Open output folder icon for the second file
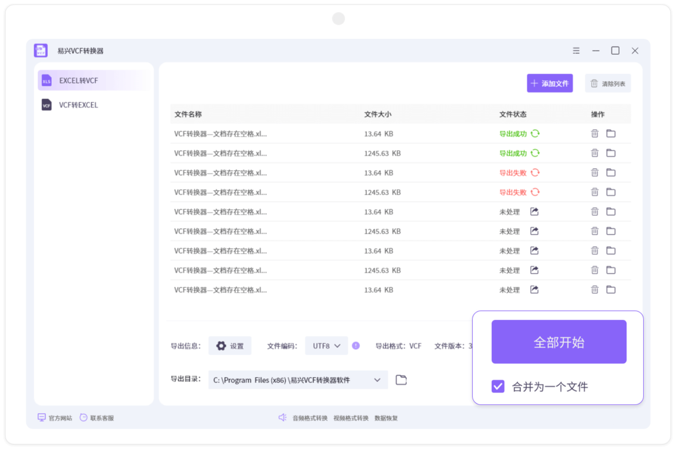Image resolution: width=676 pixels, height=450 pixels. pos(611,153)
